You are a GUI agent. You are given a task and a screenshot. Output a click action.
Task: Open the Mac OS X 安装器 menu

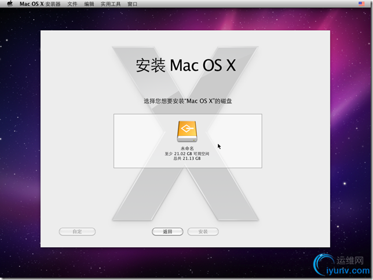pyautogui.click(x=40, y=4)
